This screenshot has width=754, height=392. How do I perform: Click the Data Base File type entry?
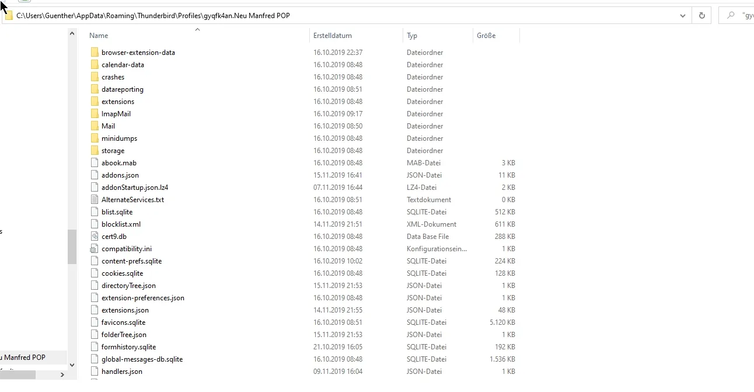(x=428, y=237)
